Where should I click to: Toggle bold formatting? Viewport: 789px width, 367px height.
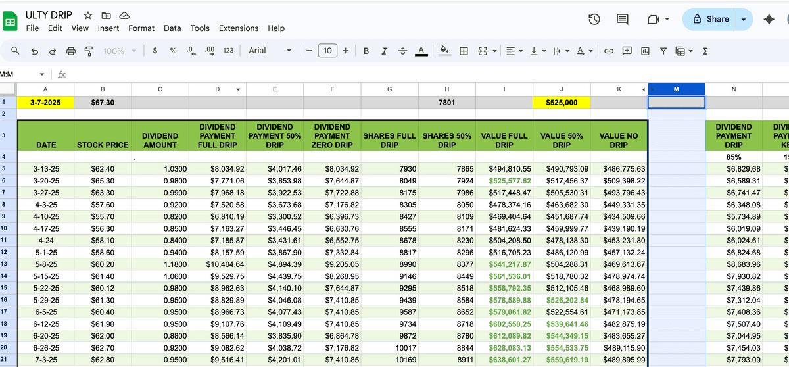tap(366, 51)
